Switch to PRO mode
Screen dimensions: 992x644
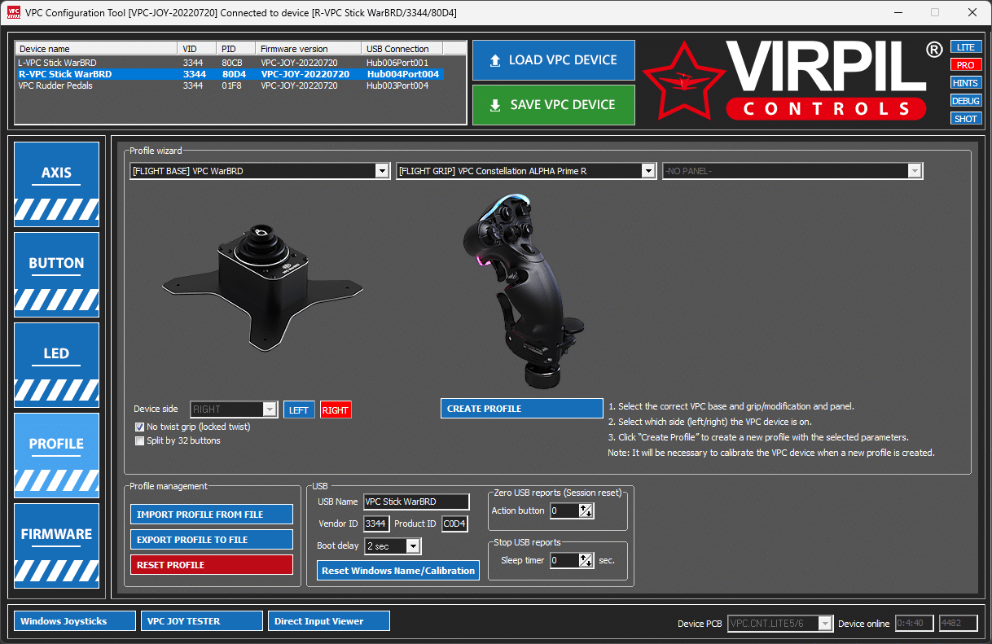click(965, 65)
